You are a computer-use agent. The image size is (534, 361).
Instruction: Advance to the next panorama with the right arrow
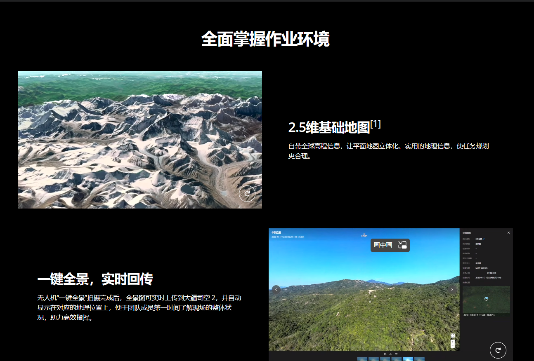pyautogui.click(x=452, y=289)
